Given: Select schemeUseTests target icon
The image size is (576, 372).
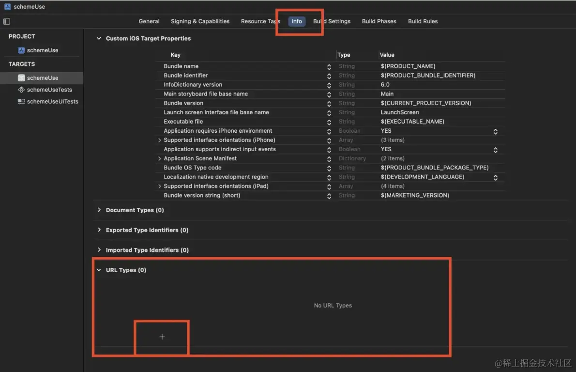Looking at the screenshot, I should pos(21,90).
